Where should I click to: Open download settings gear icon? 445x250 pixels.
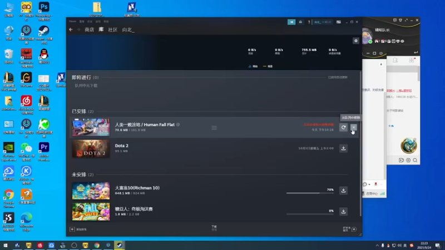point(356,41)
